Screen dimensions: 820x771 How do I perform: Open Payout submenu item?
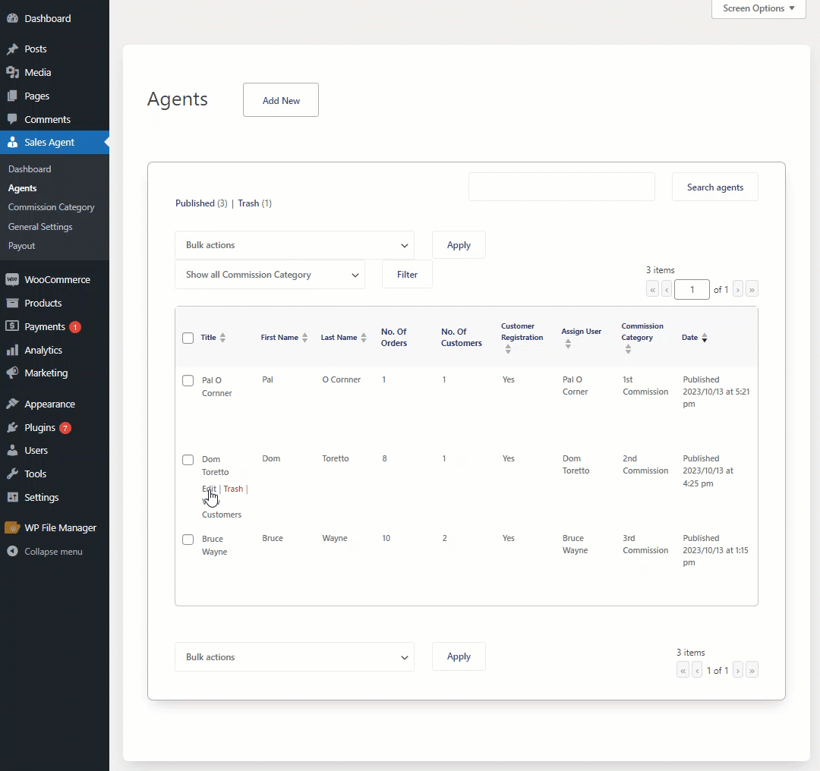pyautogui.click(x=21, y=246)
